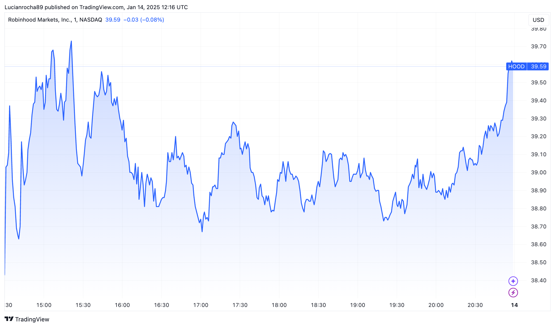Click the 15:30 time axis label
The height and width of the screenshot is (327, 555).
coord(83,305)
